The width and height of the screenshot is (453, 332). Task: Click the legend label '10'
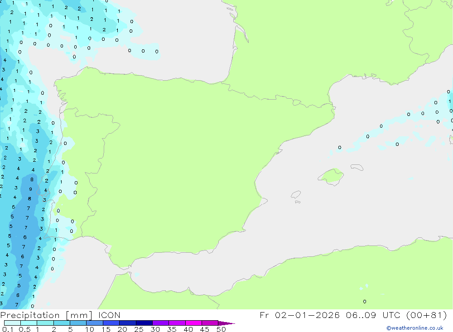click(90, 329)
